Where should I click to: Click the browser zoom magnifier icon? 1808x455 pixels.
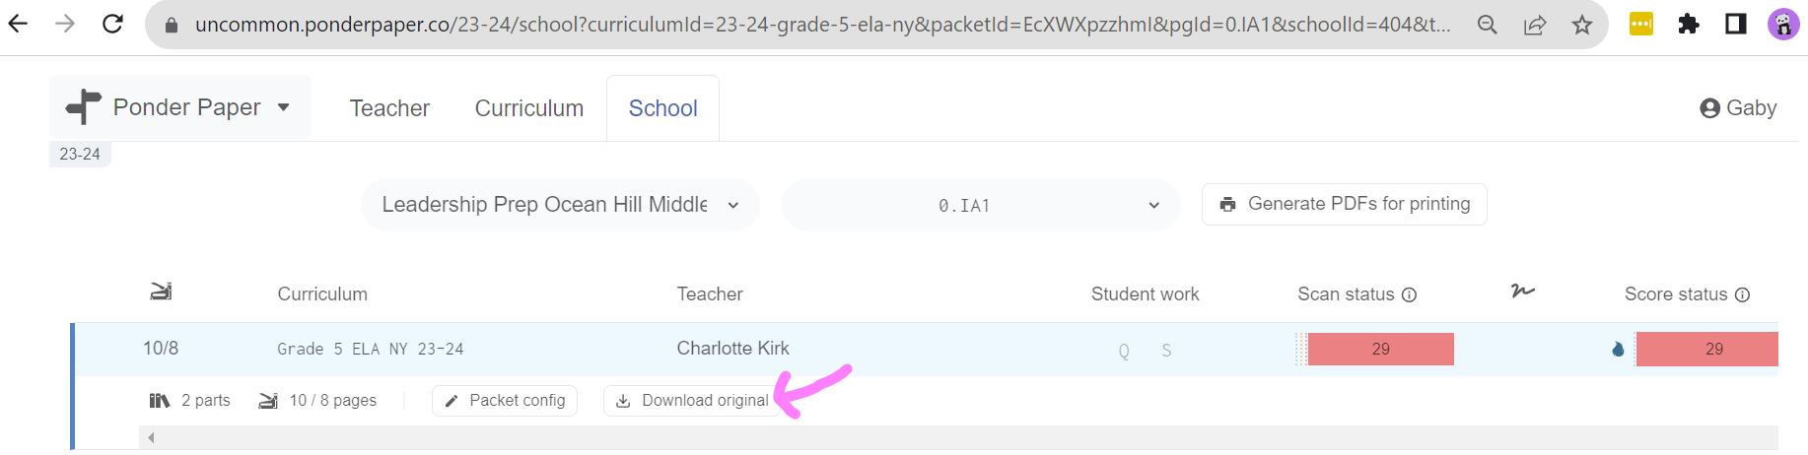(1488, 25)
